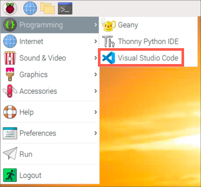Expand the Internet submenu arrow
This screenshot has height=187, width=201.
pyautogui.click(x=95, y=41)
